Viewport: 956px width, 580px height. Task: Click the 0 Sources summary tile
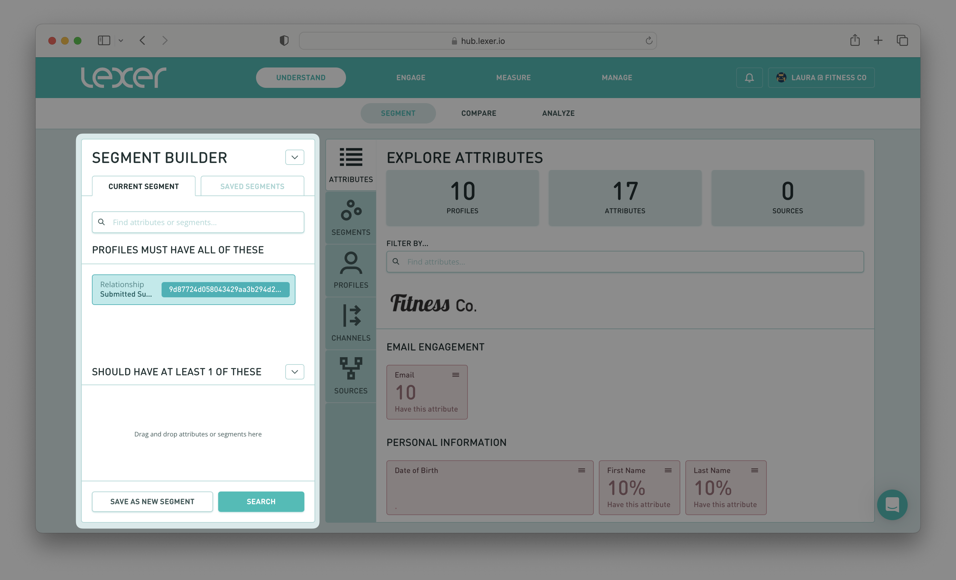(787, 198)
